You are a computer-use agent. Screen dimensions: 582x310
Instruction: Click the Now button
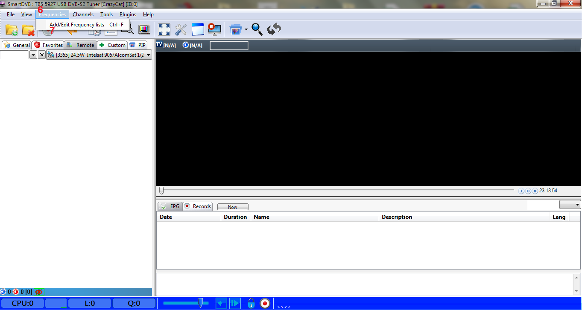point(233,207)
